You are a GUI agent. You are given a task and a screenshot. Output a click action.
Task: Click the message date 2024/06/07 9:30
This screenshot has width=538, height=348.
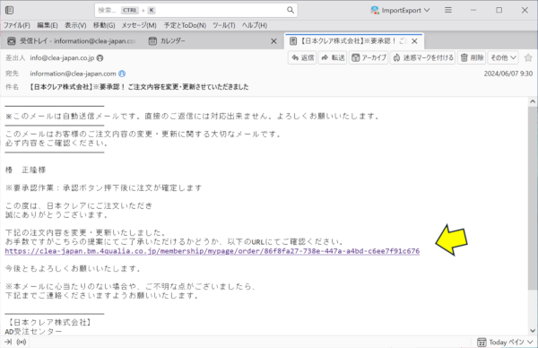pyautogui.click(x=508, y=74)
